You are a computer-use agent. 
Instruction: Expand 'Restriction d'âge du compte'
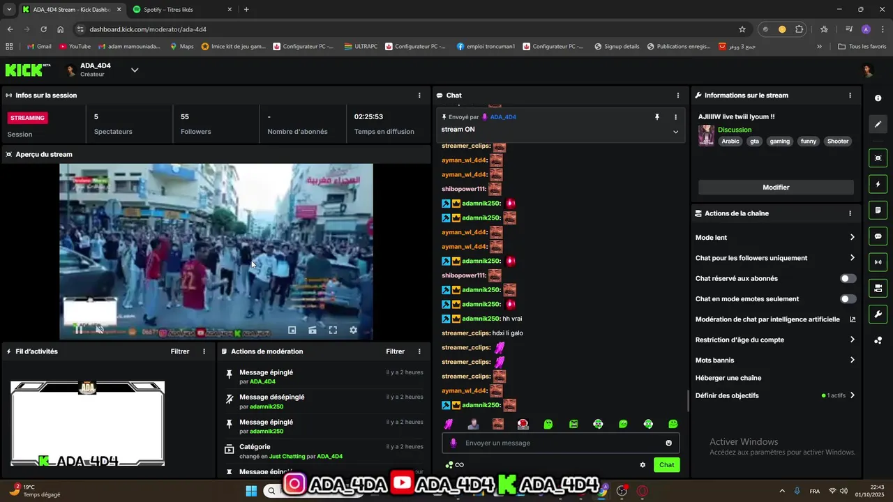(x=775, y=340)
